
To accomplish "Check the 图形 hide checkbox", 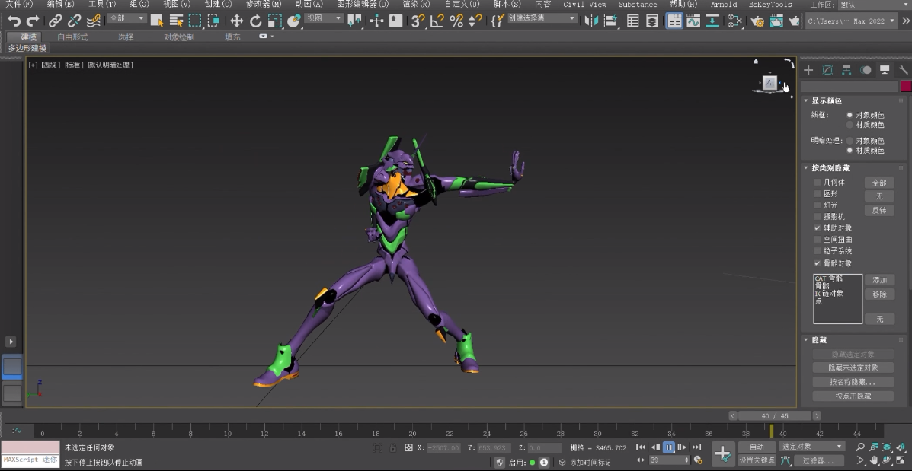I will 818,193.
